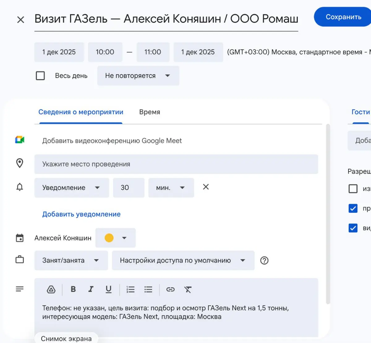
Task: Click the end date 1 дек 2025
Action: click(198, 52)
